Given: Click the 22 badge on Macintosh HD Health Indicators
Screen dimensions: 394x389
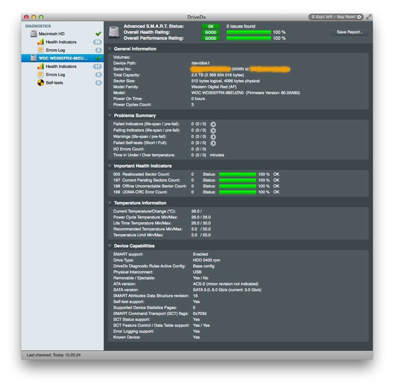Looking at the screenshot, I should point(97,42).
